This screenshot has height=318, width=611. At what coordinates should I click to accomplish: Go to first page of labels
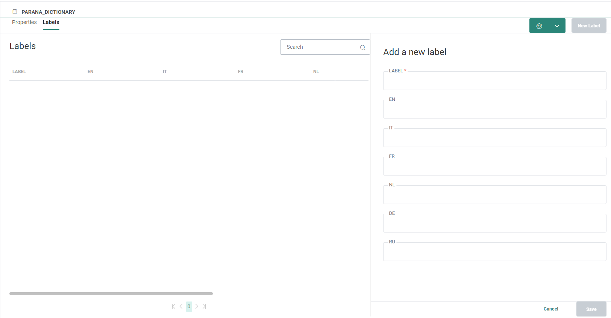[x=173, y=306]
